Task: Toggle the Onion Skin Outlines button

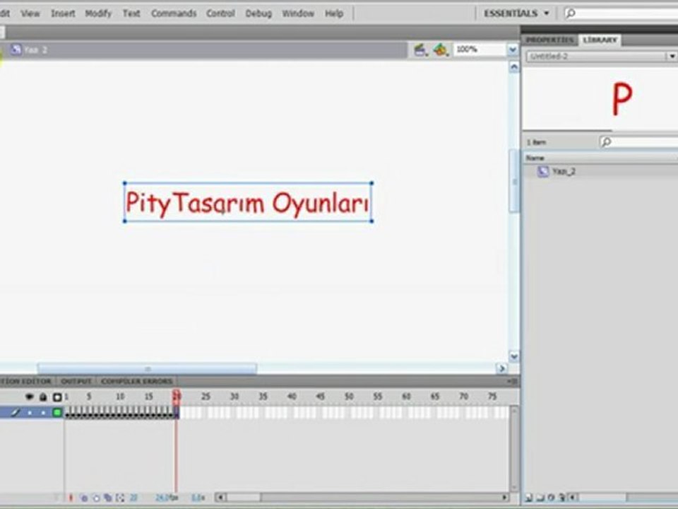Action: point(97,498)
